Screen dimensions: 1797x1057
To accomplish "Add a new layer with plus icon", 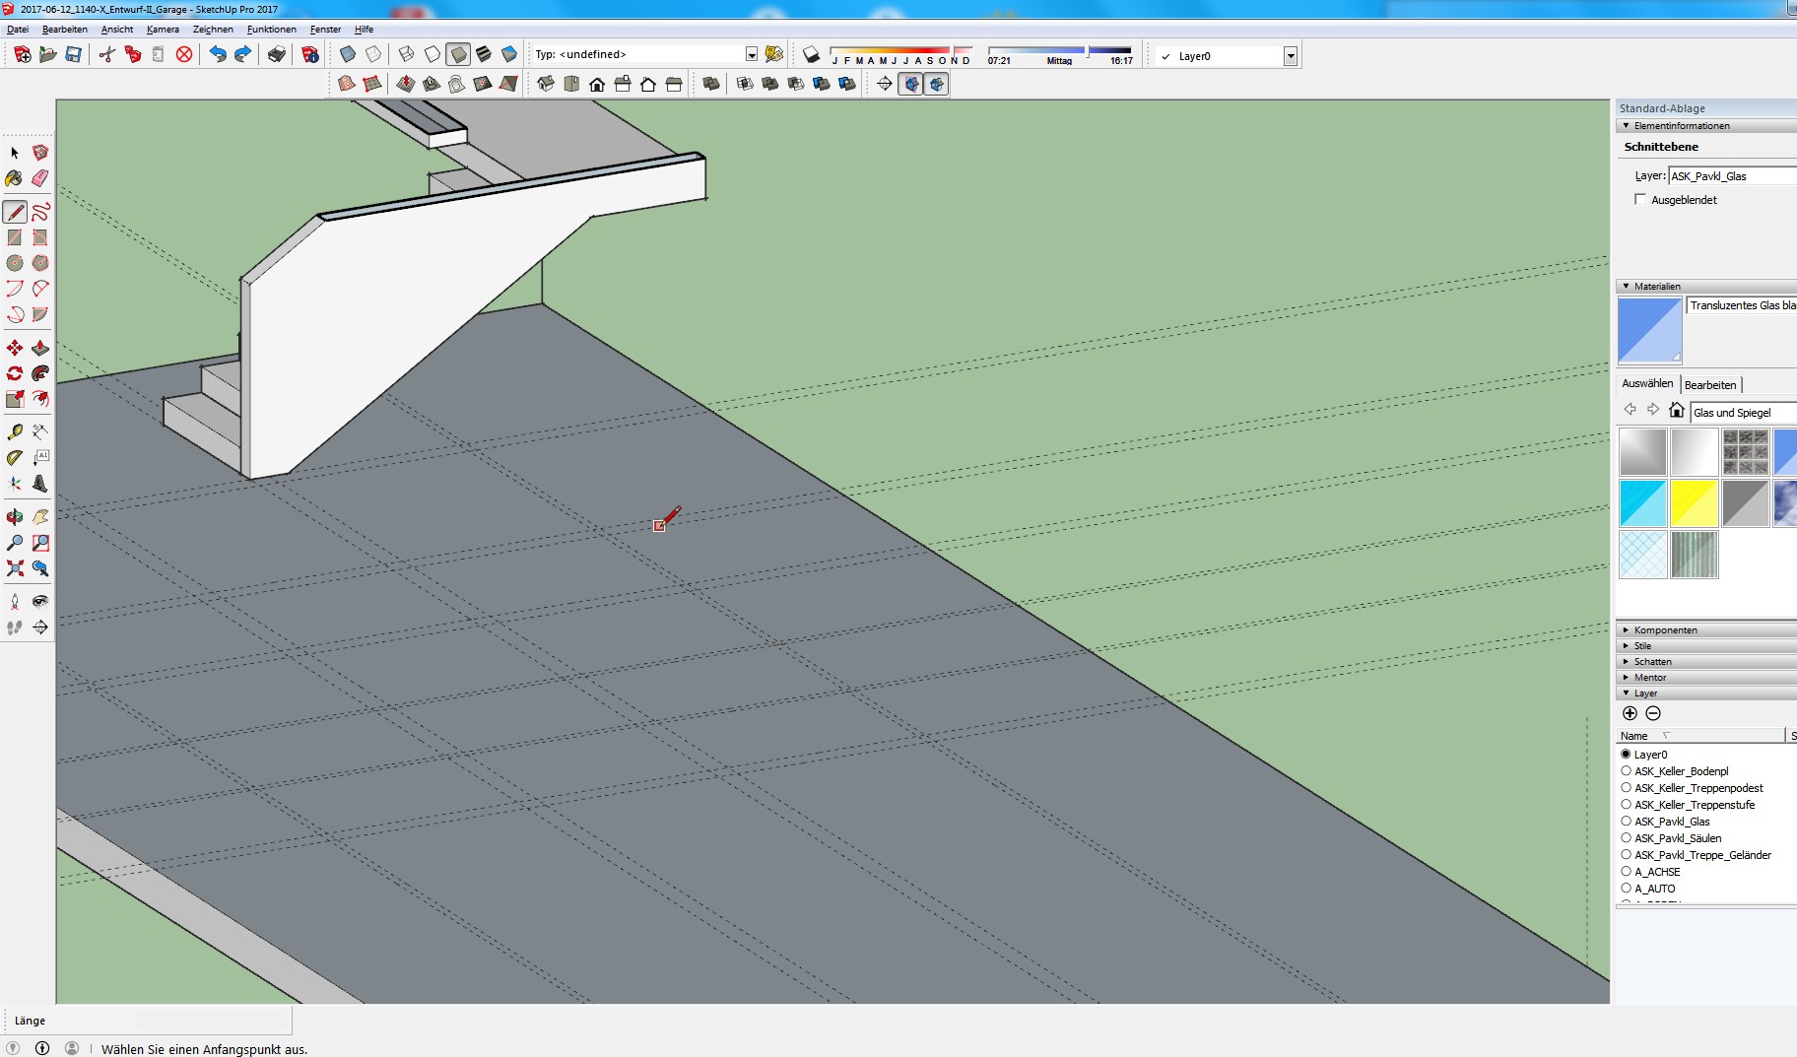I will point(1630,713).
